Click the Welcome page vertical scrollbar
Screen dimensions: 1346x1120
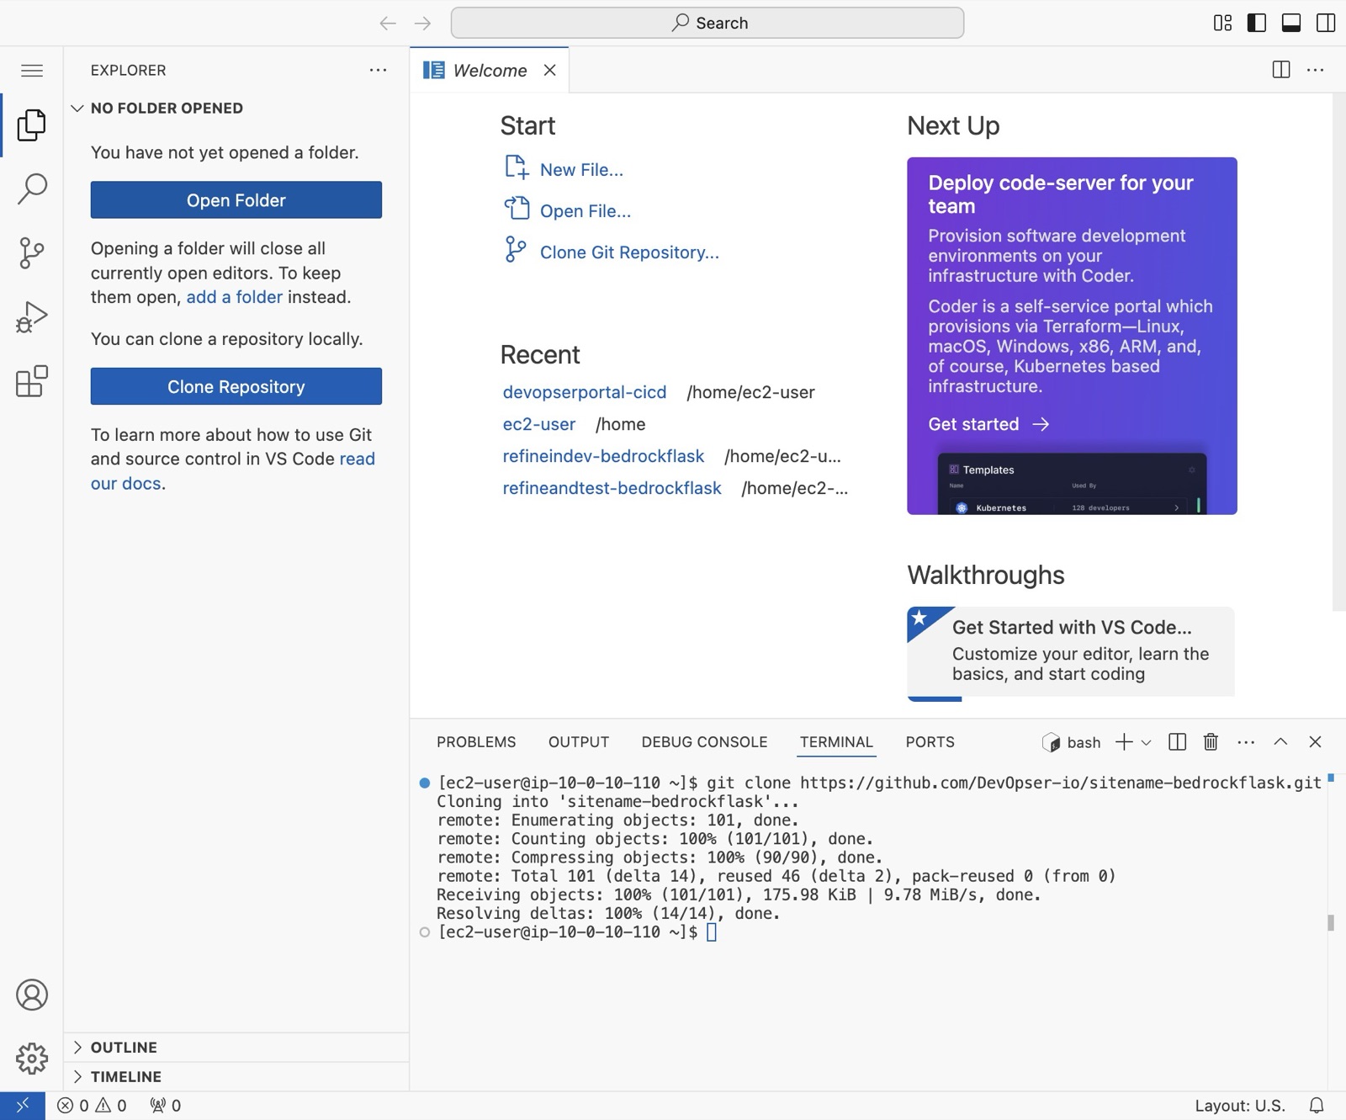point(1338,352)
